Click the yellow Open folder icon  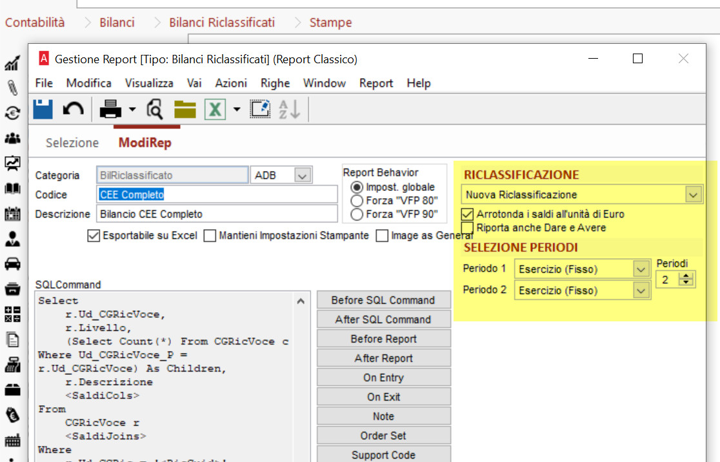pyautogui.click(x=185, y=109)
